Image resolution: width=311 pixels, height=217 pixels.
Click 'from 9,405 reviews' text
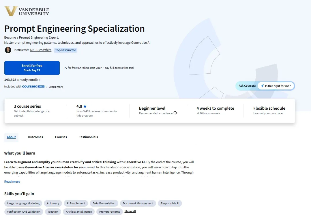point(96,113)
